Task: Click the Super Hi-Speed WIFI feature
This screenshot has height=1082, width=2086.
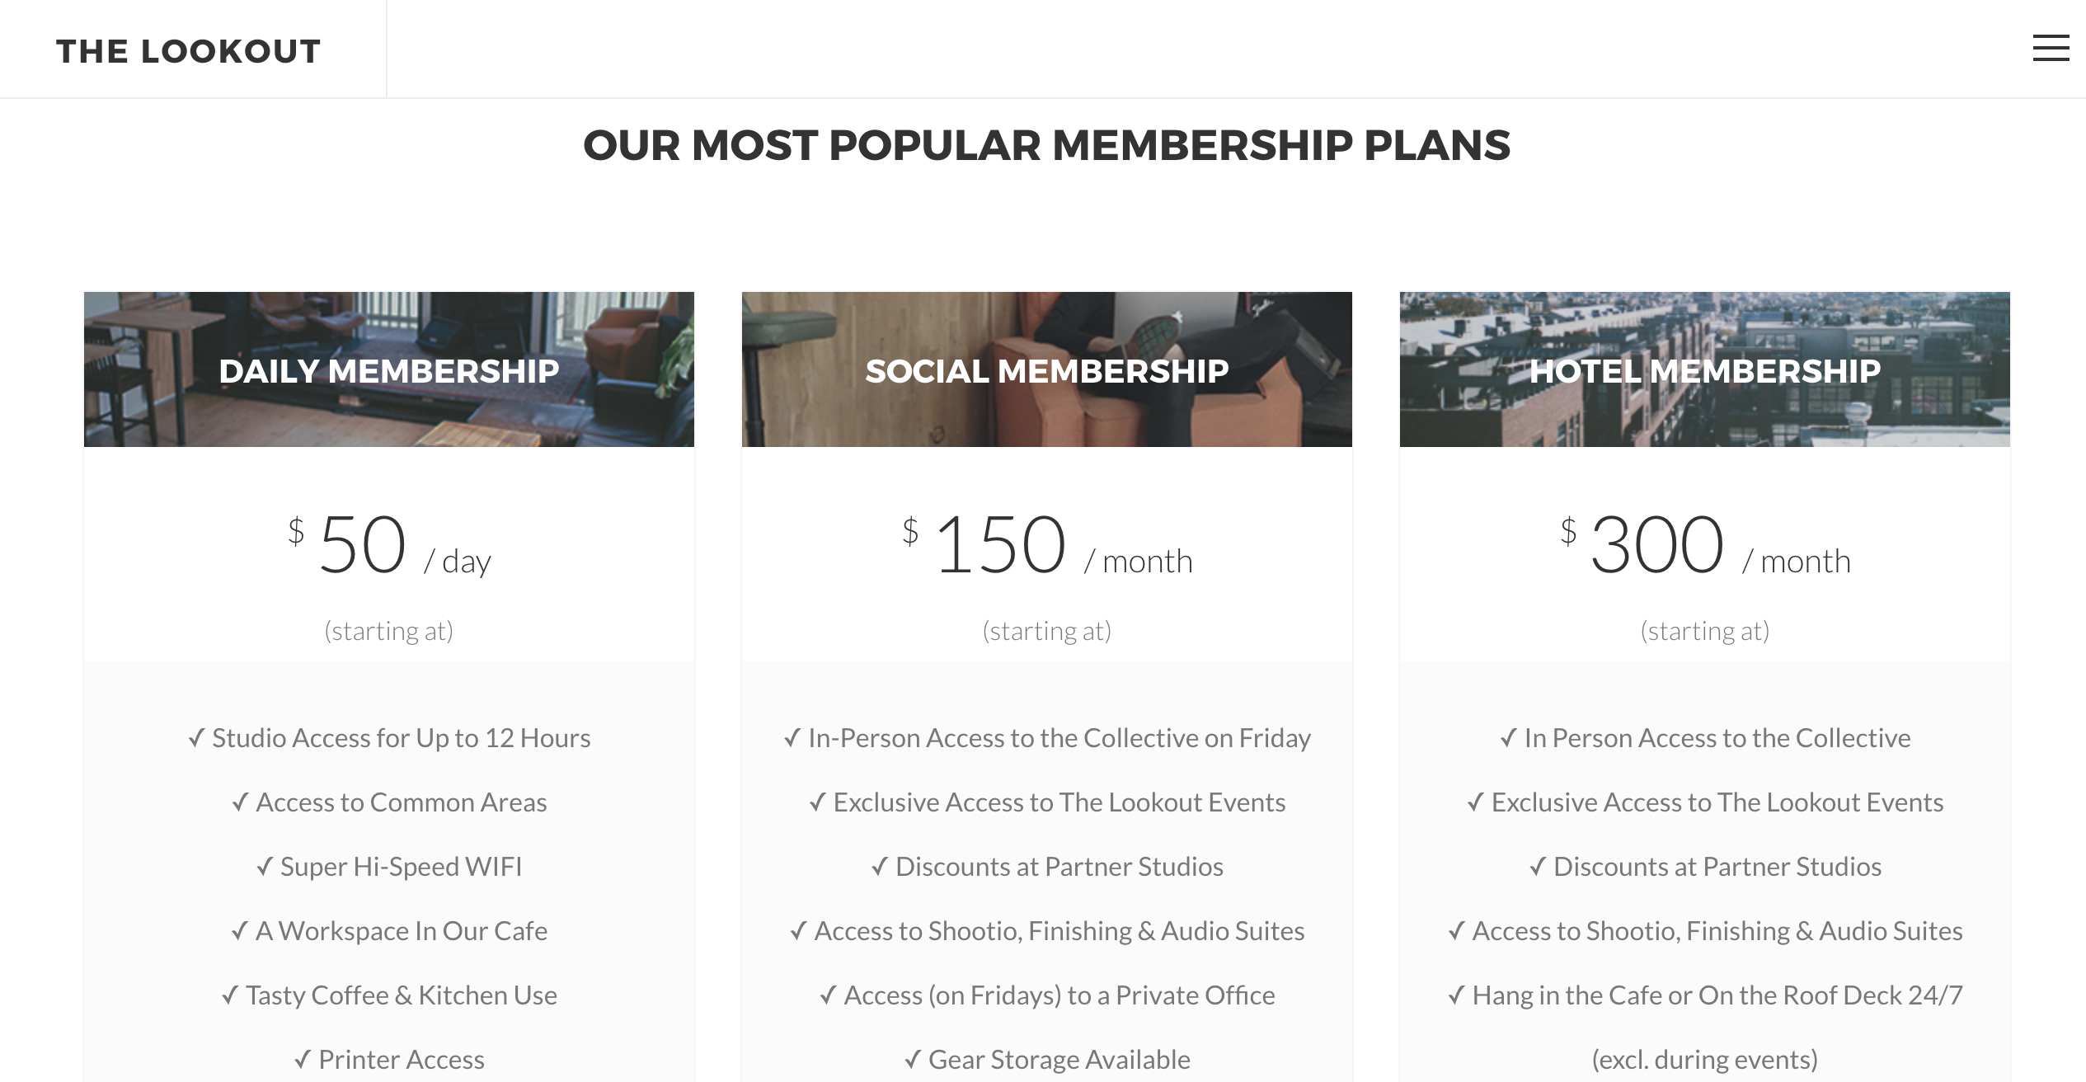Action: click(x=389, y=867)
